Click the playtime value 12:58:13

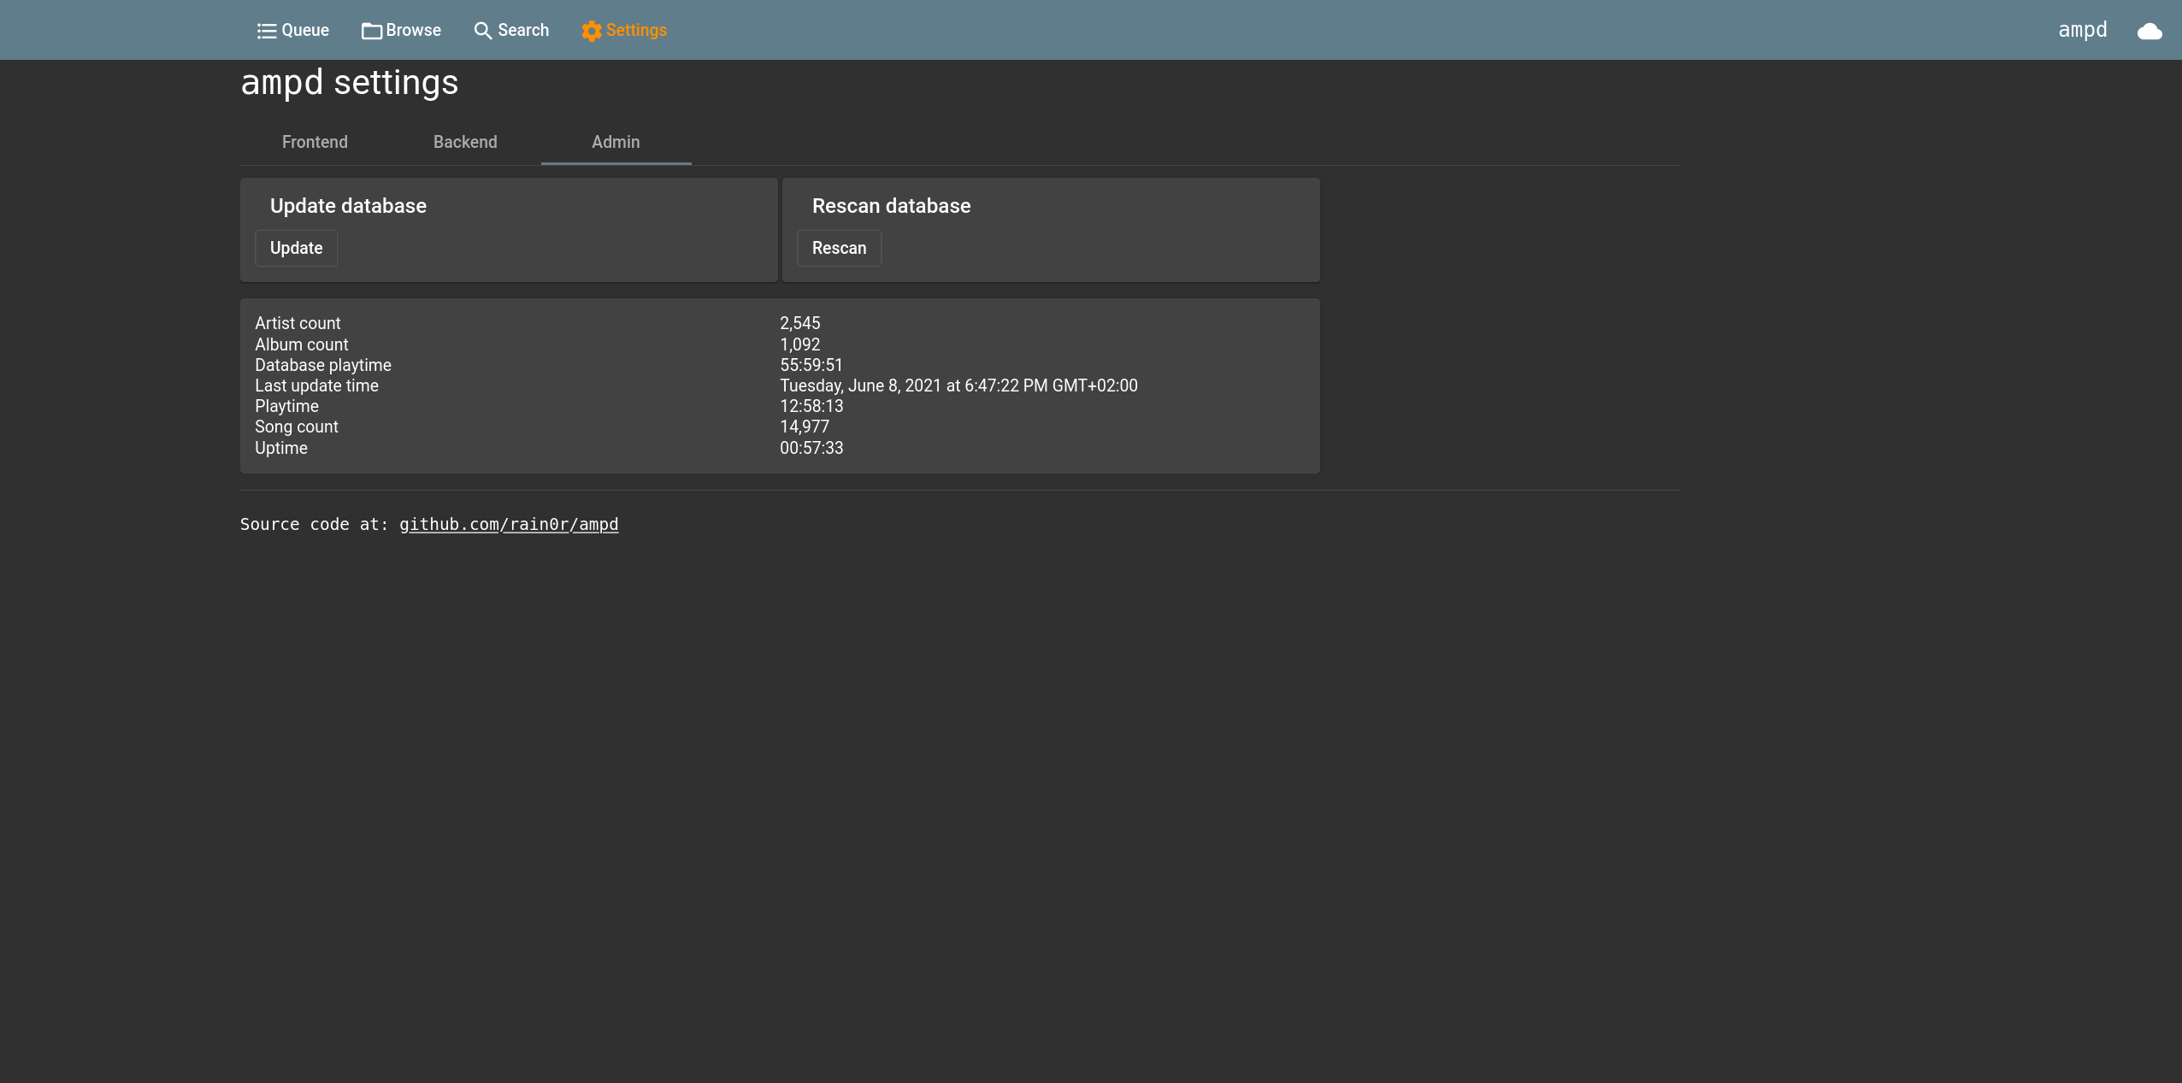click(x=811, y=406)
